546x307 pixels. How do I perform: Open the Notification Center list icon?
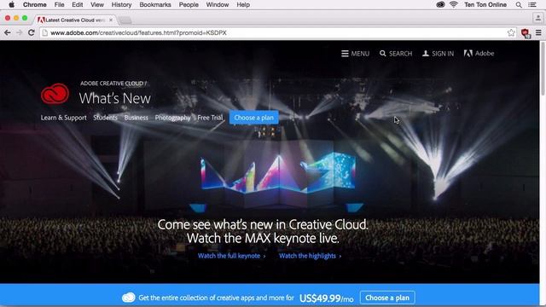(x=532, y=5)
